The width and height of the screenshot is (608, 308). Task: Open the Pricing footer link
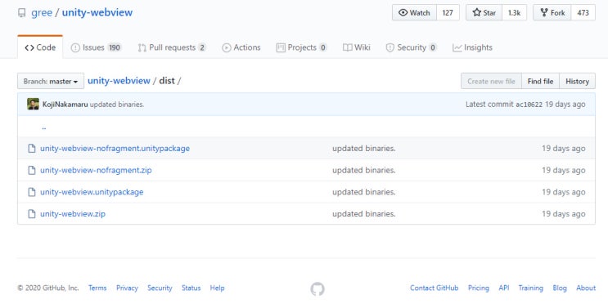(x=479, y=288)
